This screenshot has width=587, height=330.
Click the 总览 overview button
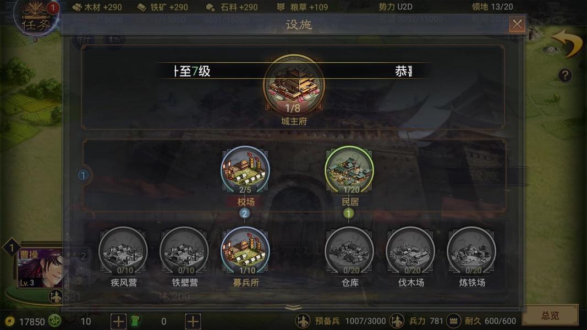click(x=550, y=315)
